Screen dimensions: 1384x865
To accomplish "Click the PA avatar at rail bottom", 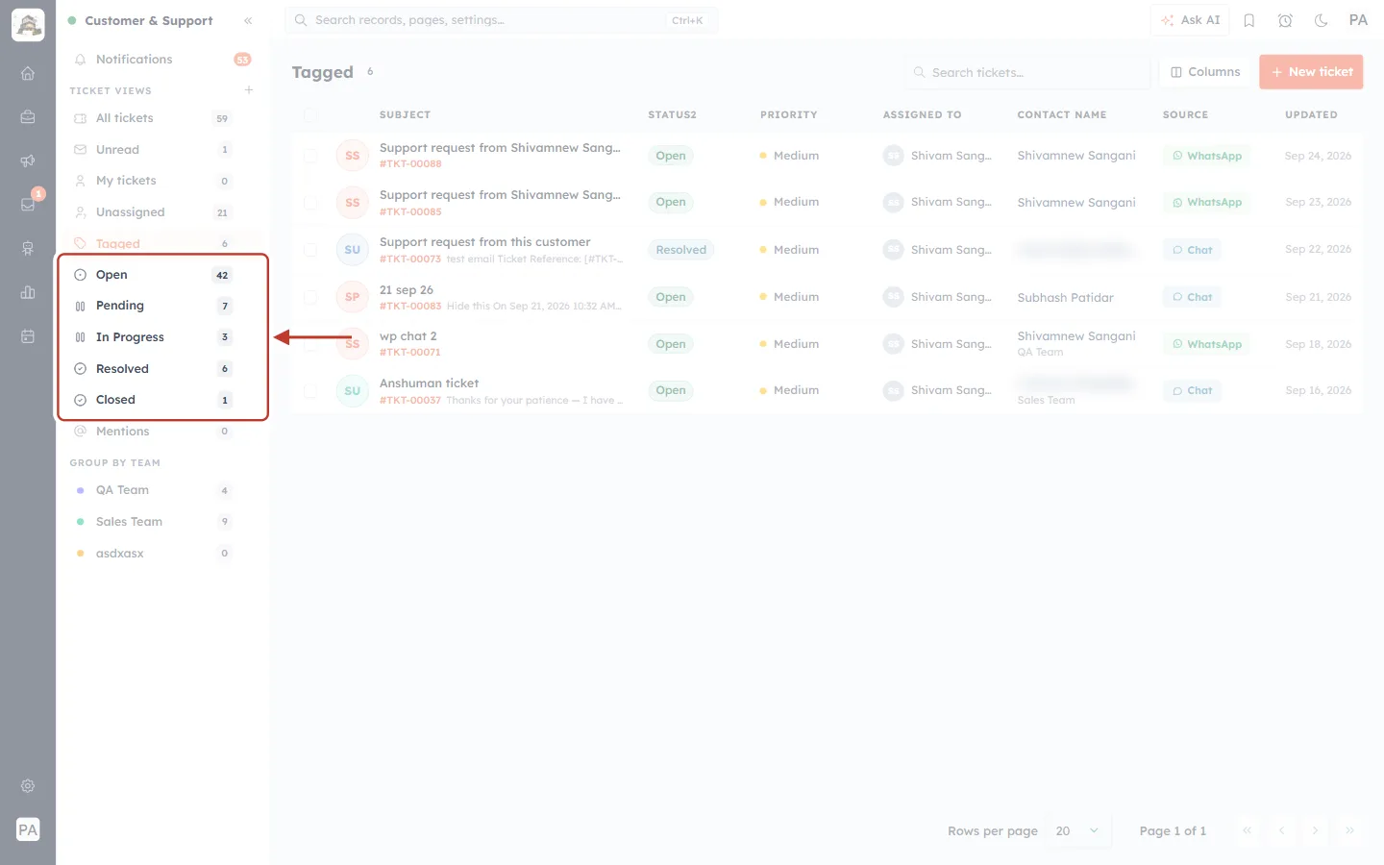I will [28, 829].
